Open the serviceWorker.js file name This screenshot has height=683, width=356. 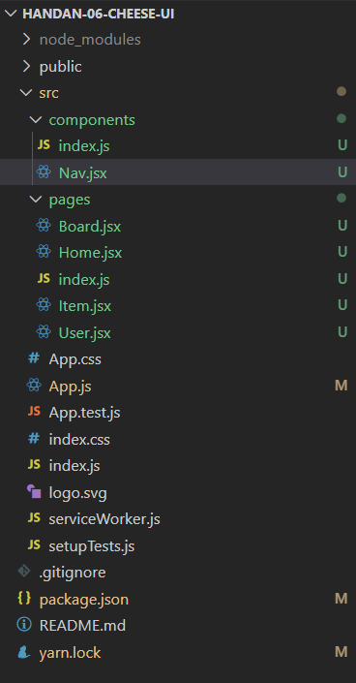[x=104, y=519]
